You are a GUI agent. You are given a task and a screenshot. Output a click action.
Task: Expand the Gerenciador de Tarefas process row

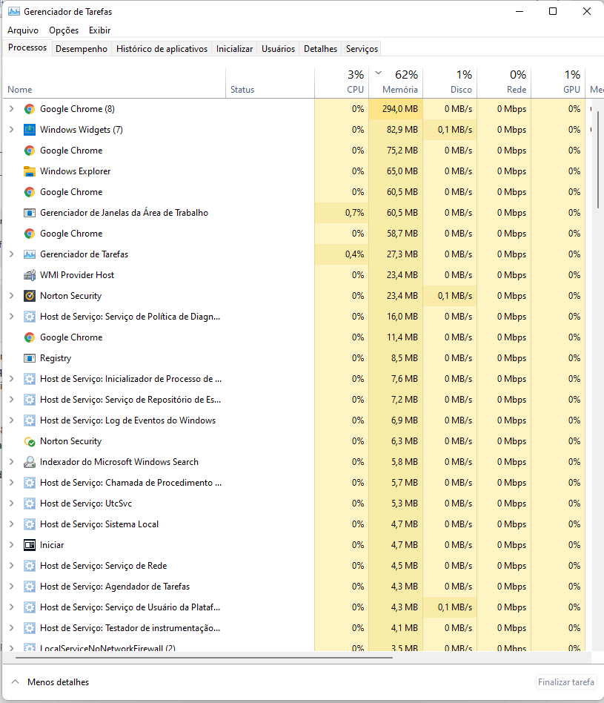pyautogui.click(x=12, y=254)
